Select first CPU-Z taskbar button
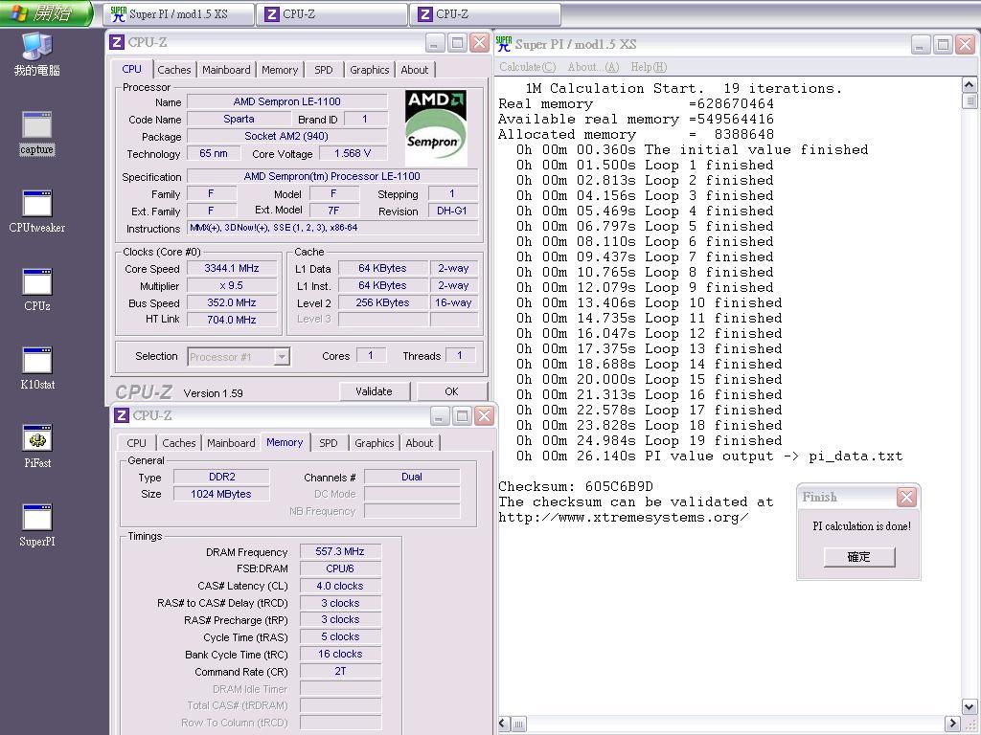981x735 pixels. [331, 14]
